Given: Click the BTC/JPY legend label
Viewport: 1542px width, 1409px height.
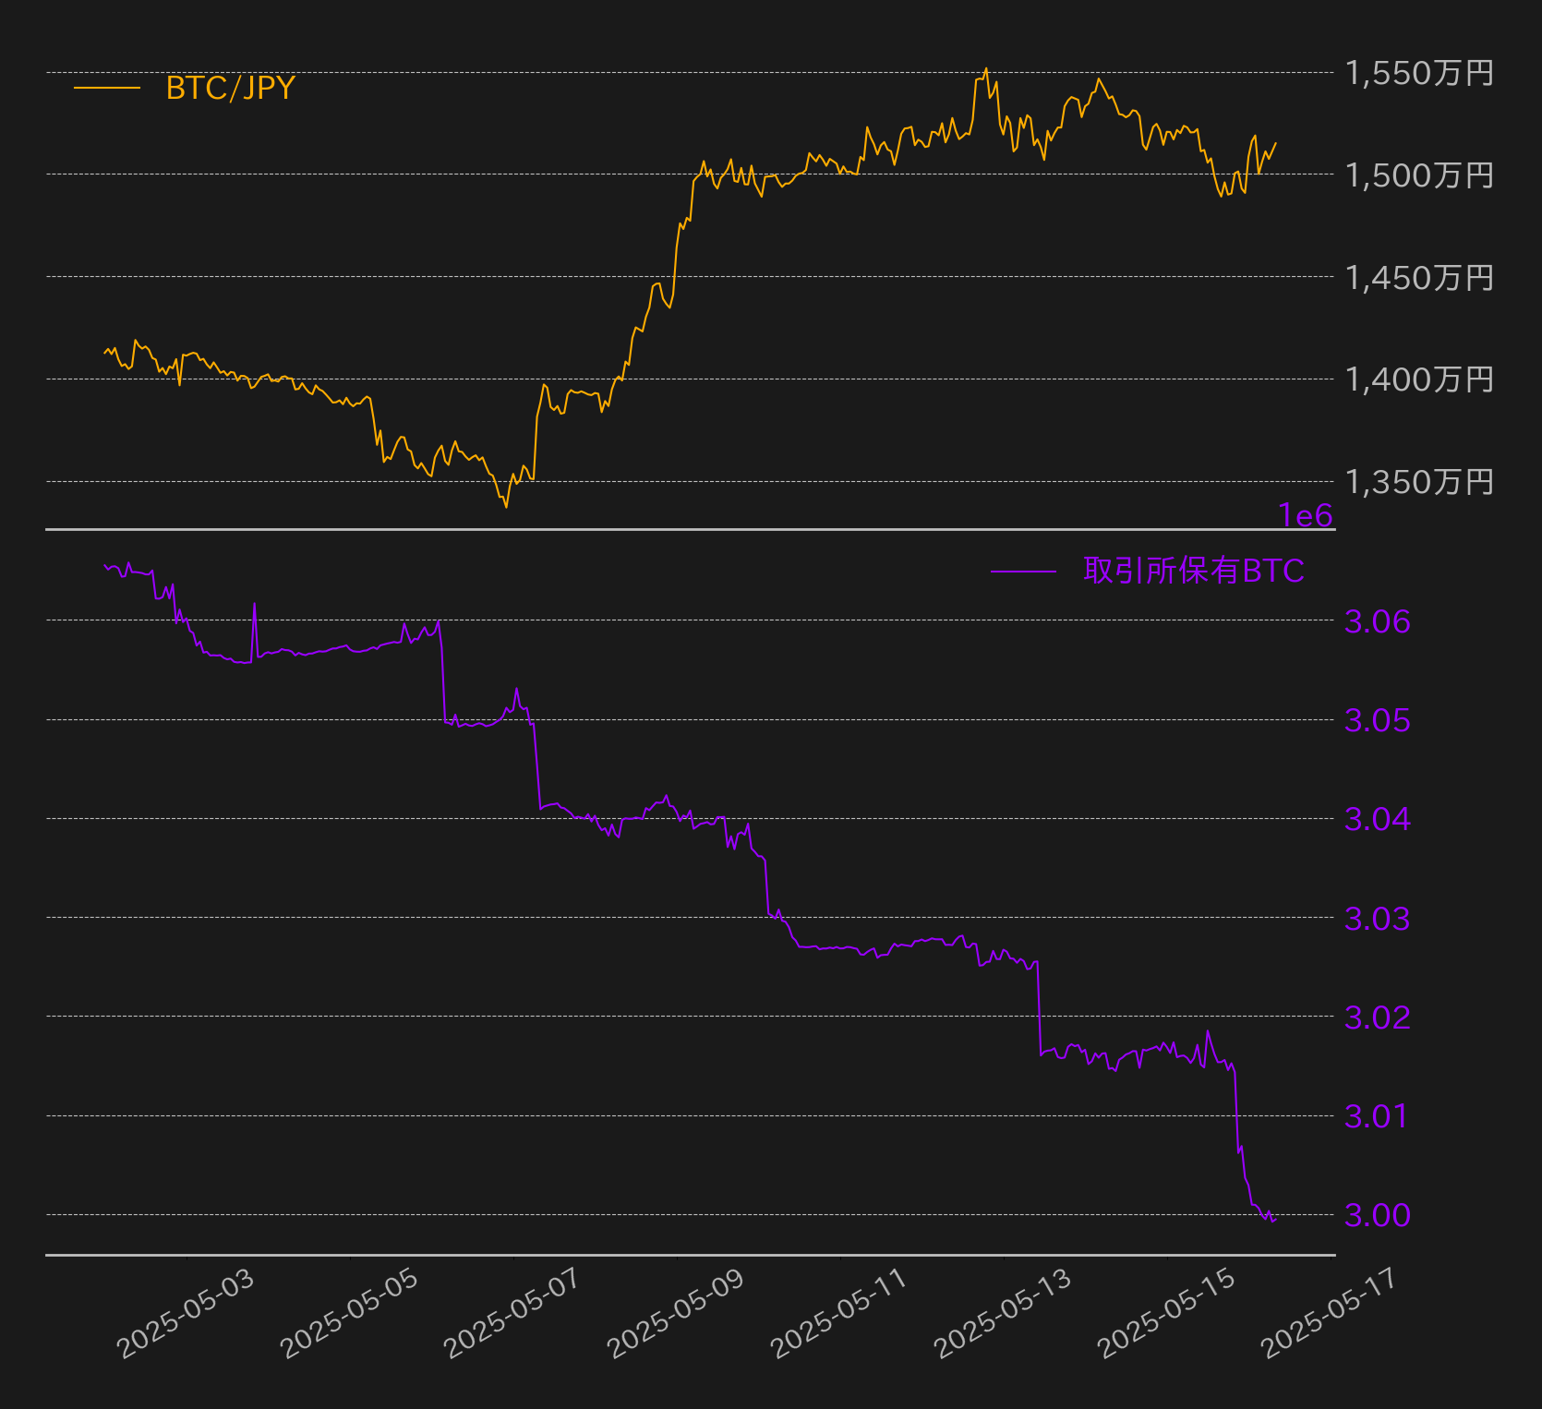Looking at the screenshot, I should [x=230, y=88].
